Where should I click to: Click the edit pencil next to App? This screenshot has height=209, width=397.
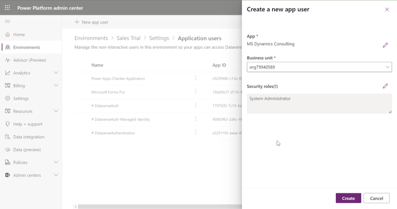pyautogui.click(x=385, y=45)
